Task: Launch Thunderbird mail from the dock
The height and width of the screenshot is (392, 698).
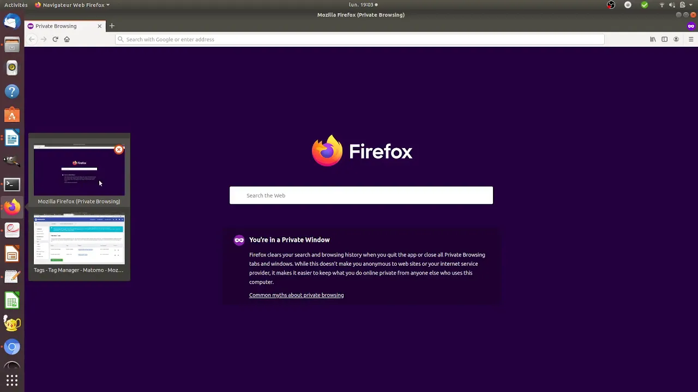Action: tap(12, 22)
